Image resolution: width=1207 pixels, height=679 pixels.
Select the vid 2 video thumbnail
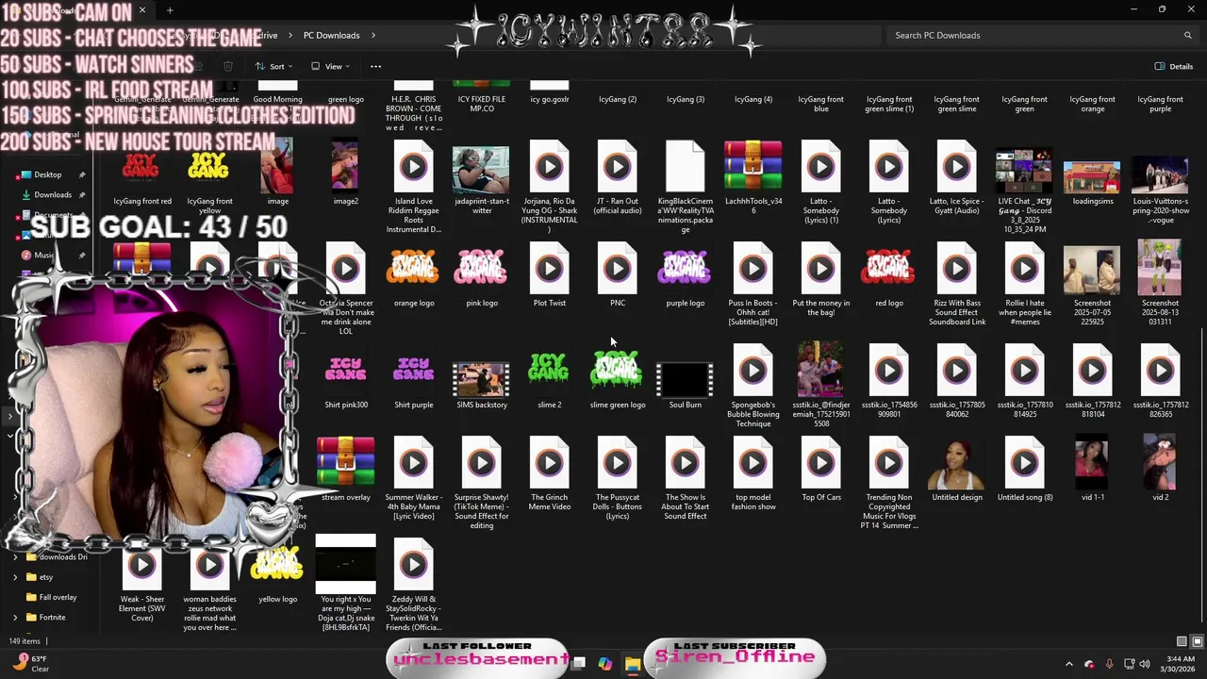pyautogui.click(x=1160, y=463)
